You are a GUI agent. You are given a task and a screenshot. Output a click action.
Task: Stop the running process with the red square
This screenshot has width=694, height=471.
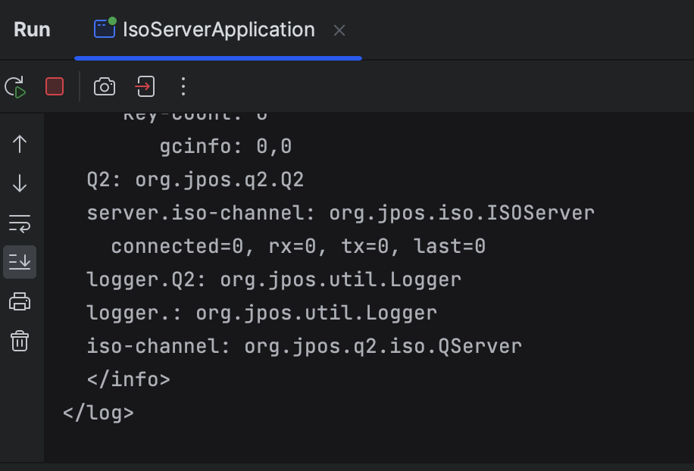(x=55, y=86)
